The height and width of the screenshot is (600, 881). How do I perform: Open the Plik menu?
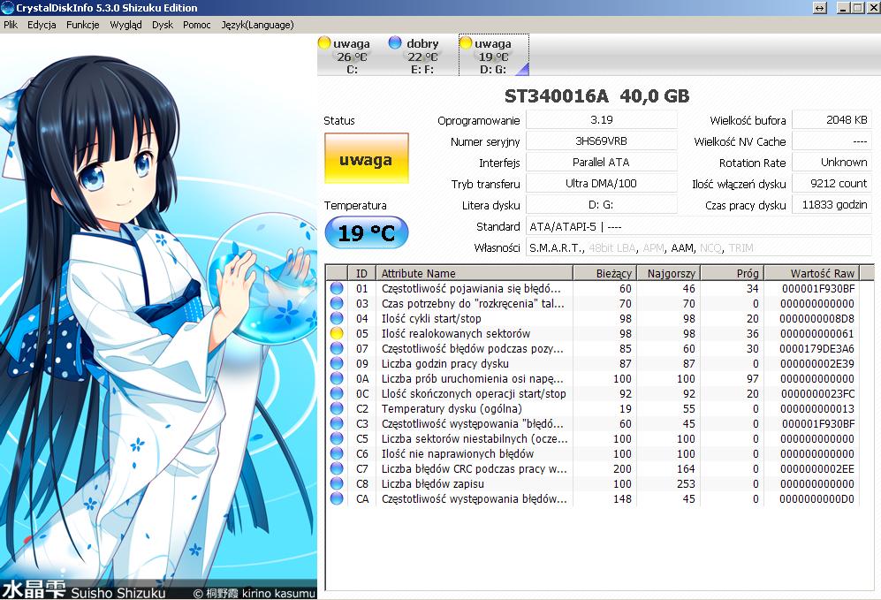pos(11,25)
